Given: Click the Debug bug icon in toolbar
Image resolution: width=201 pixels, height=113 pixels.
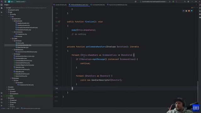Looking at the screenshot, I should click(173, 2).
